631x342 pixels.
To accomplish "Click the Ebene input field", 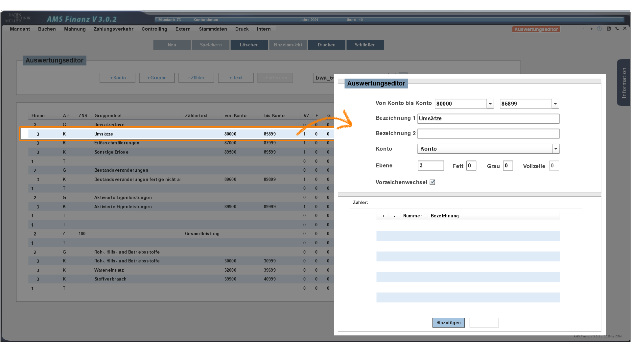I will pos(431,165).
